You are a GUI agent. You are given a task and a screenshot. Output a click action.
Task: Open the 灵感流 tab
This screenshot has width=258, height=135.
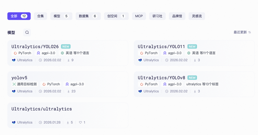pos(197,16)
